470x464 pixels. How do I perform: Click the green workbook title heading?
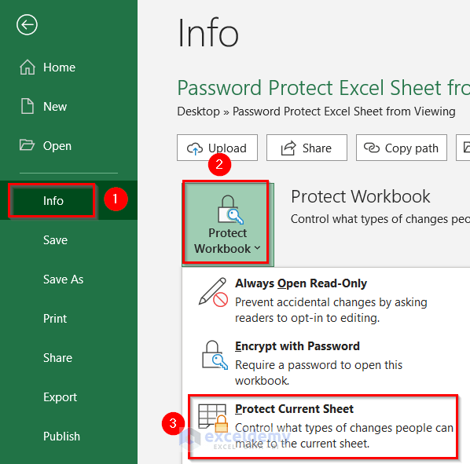click(x=324, y=88)
